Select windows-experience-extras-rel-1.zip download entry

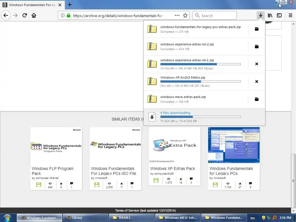196,64
